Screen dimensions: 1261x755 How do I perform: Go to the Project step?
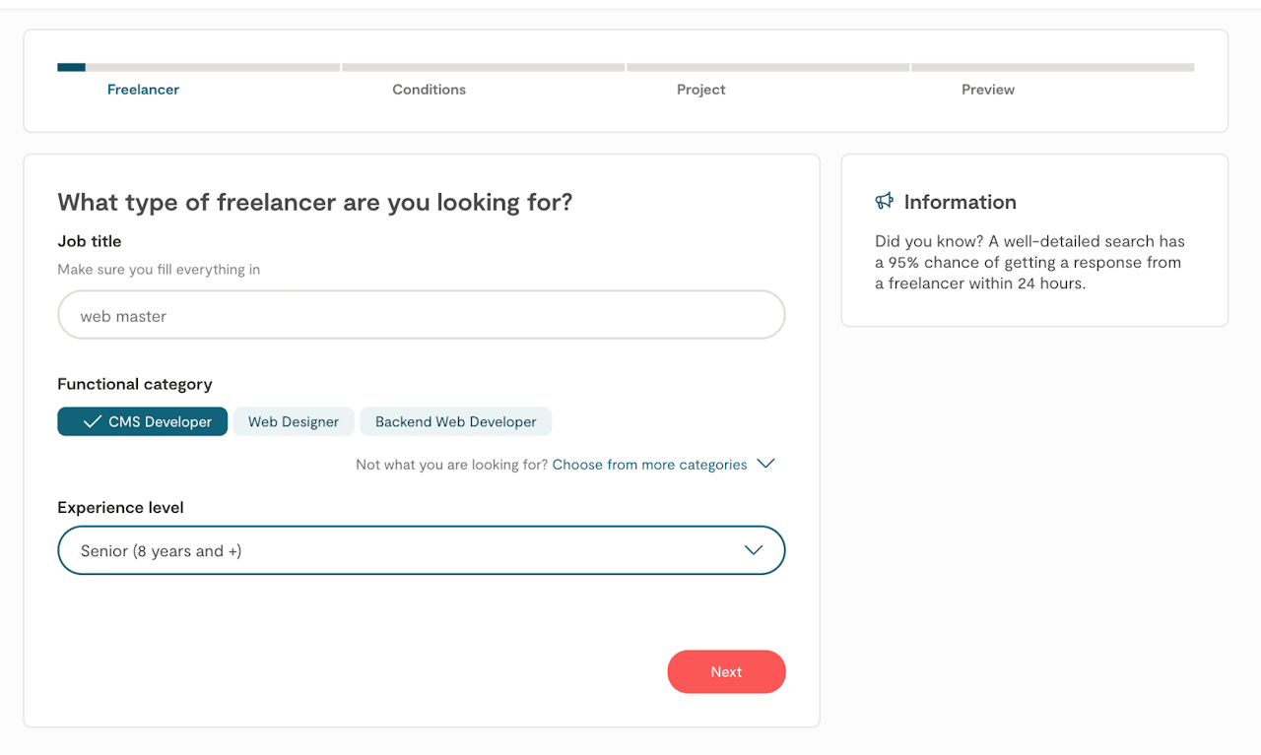coord(700,90)
